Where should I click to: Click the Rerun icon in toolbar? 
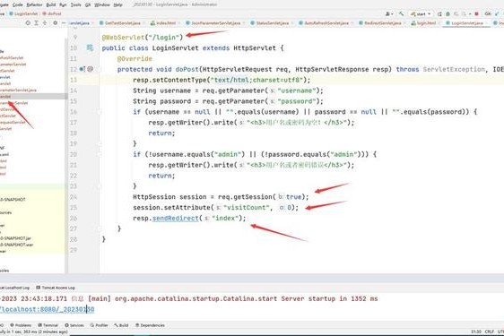coord(439,13)
